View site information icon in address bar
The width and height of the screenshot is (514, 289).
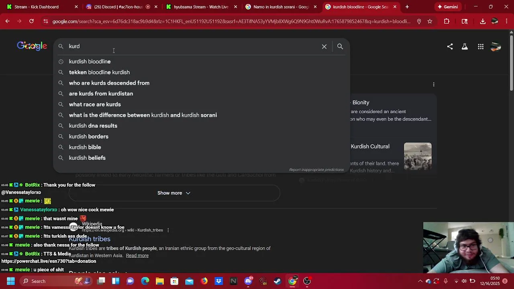click(45, 21)
